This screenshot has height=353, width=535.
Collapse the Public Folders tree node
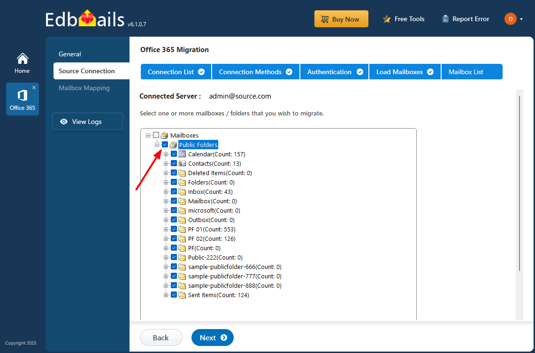[157, 145]
